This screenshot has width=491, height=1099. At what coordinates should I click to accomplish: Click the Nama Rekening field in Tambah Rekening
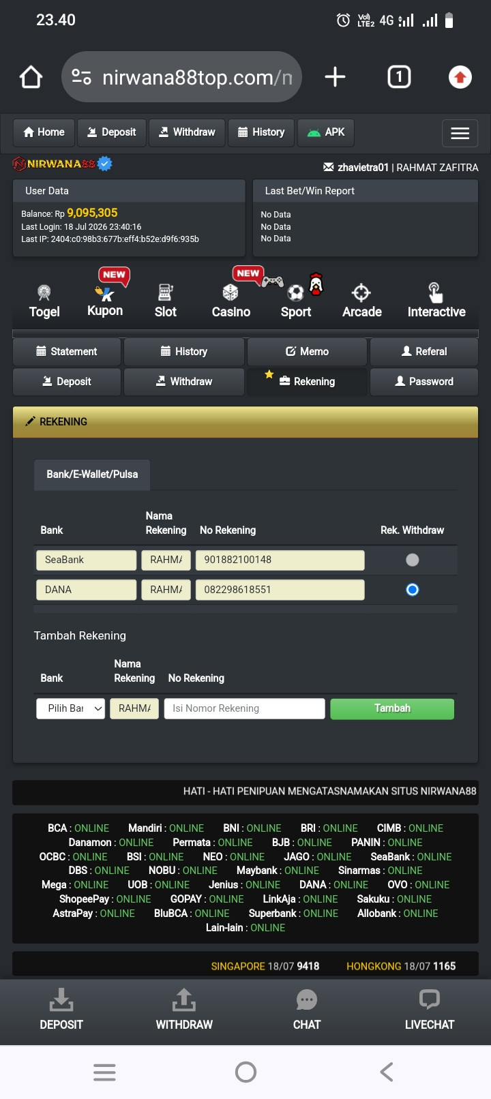click(x=134, y=709)
